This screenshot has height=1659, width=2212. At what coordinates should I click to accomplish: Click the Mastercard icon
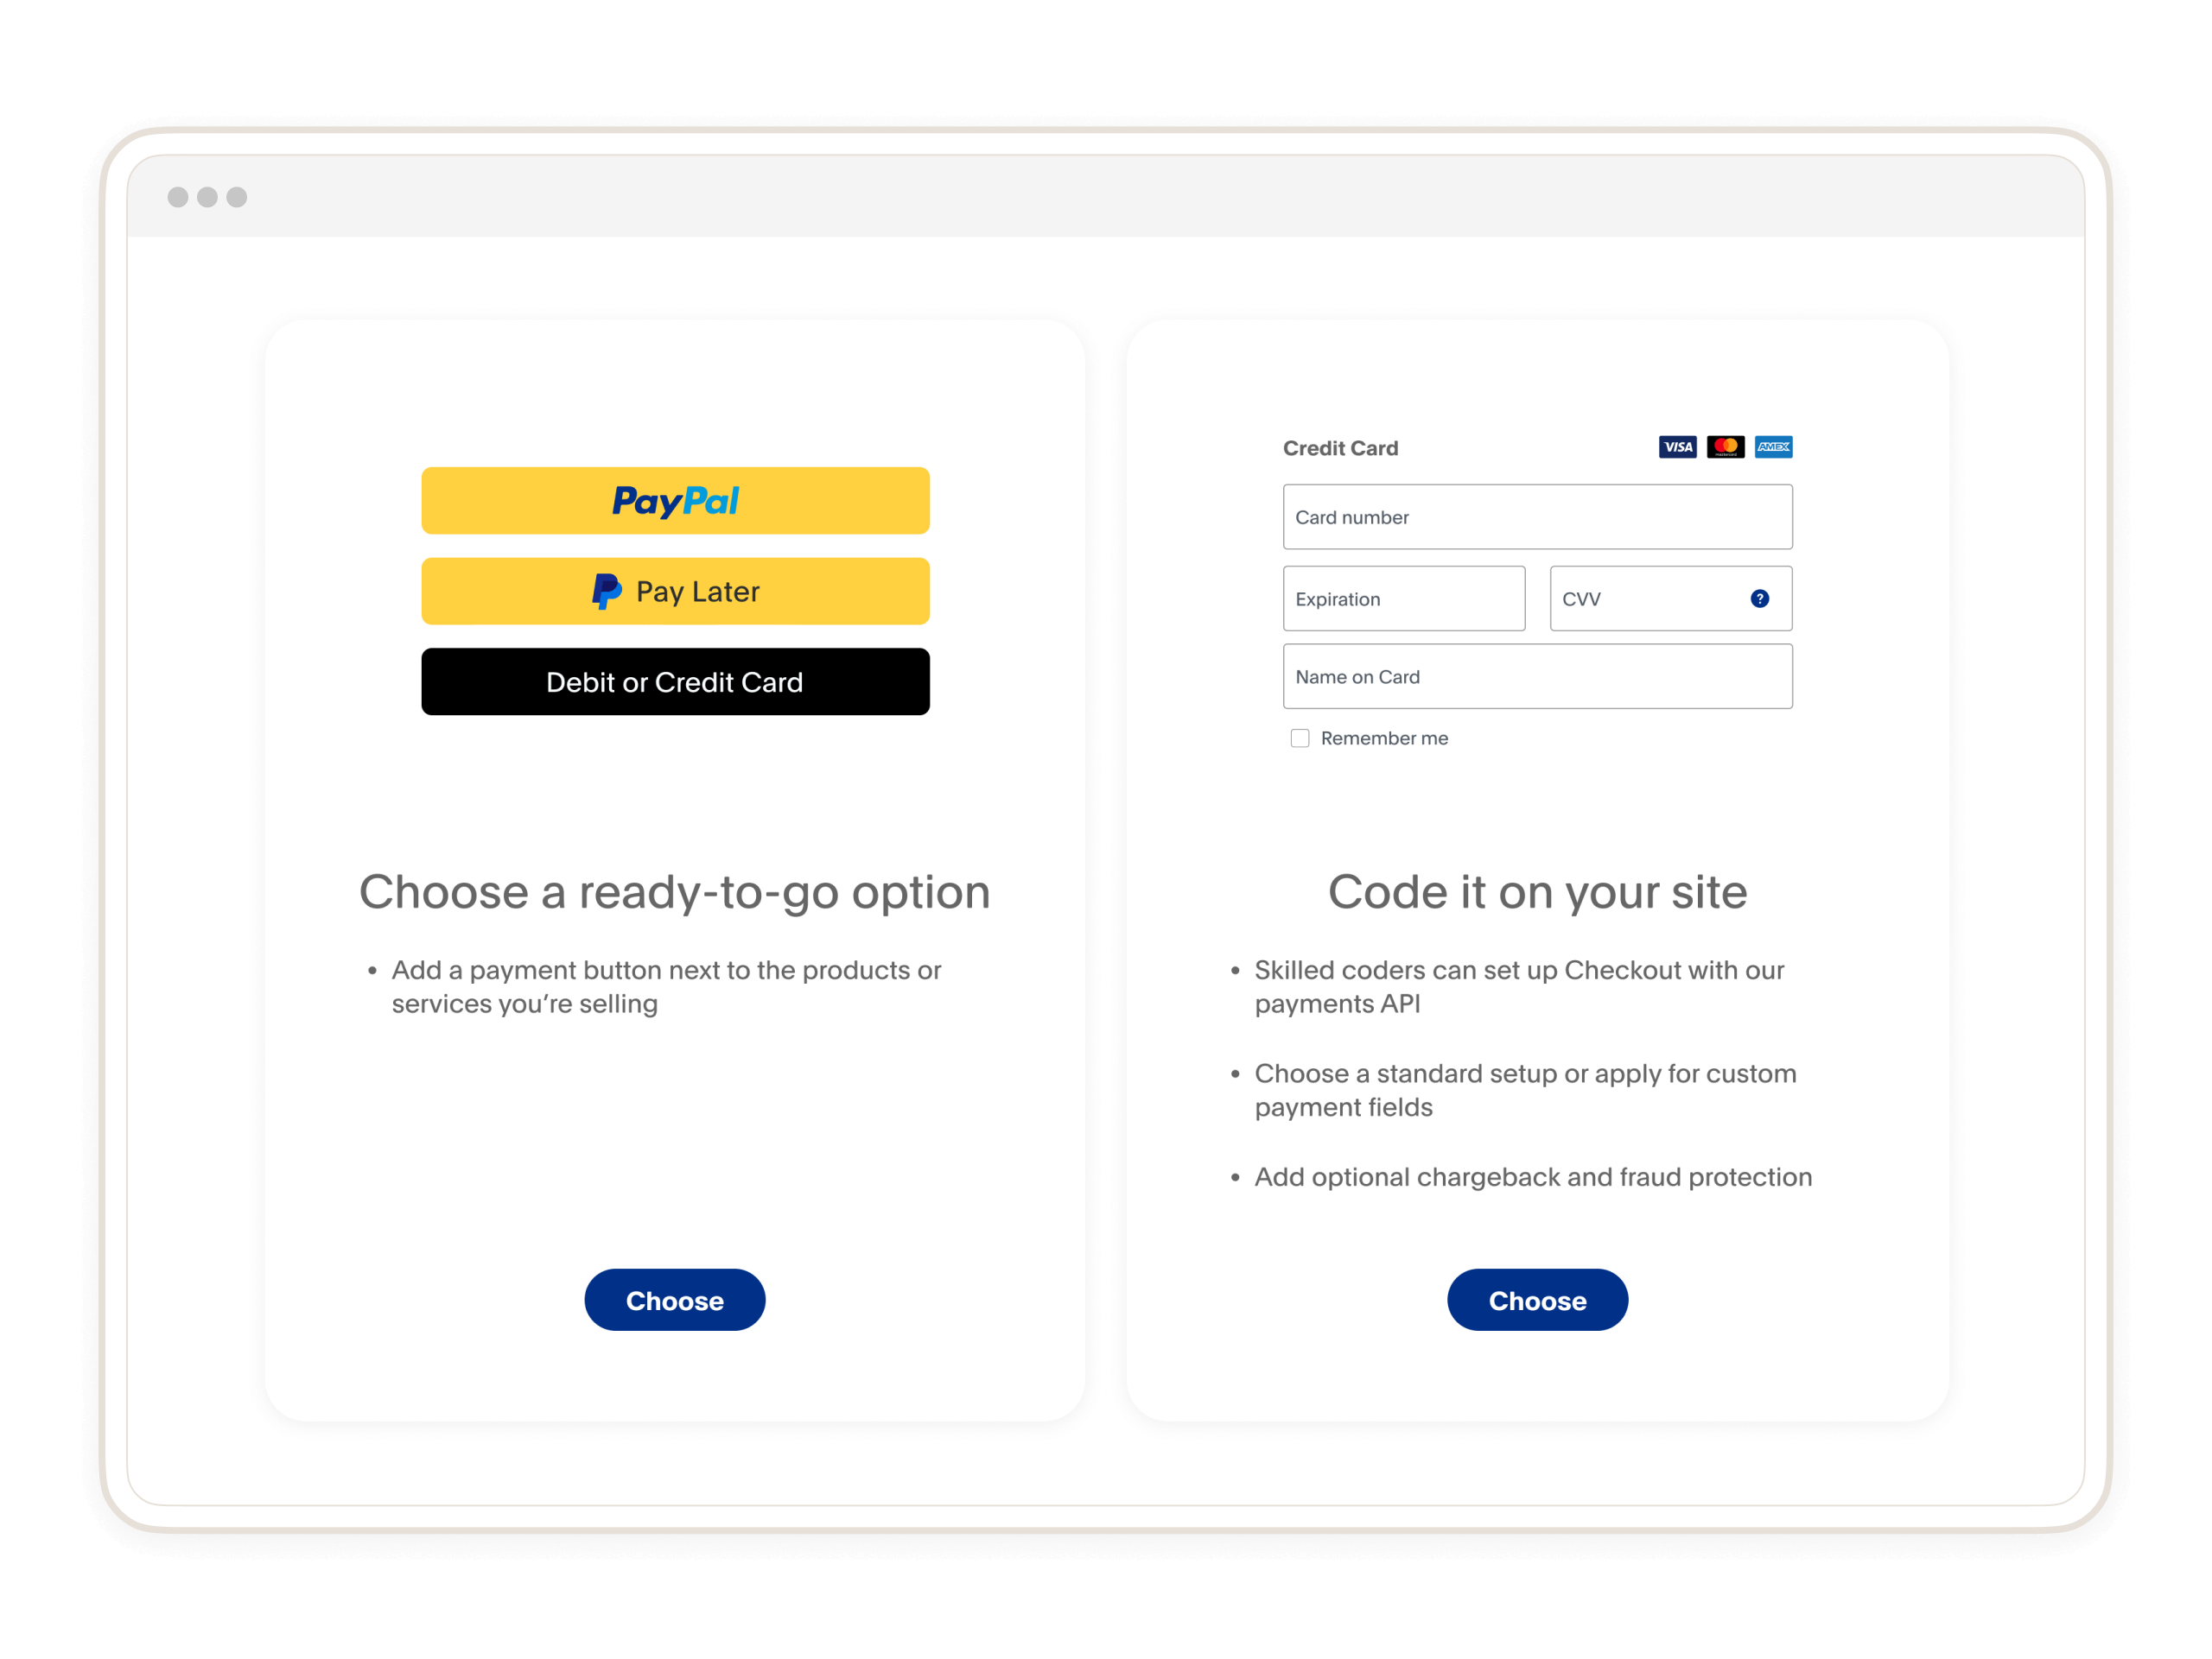tap(1726, 446)
